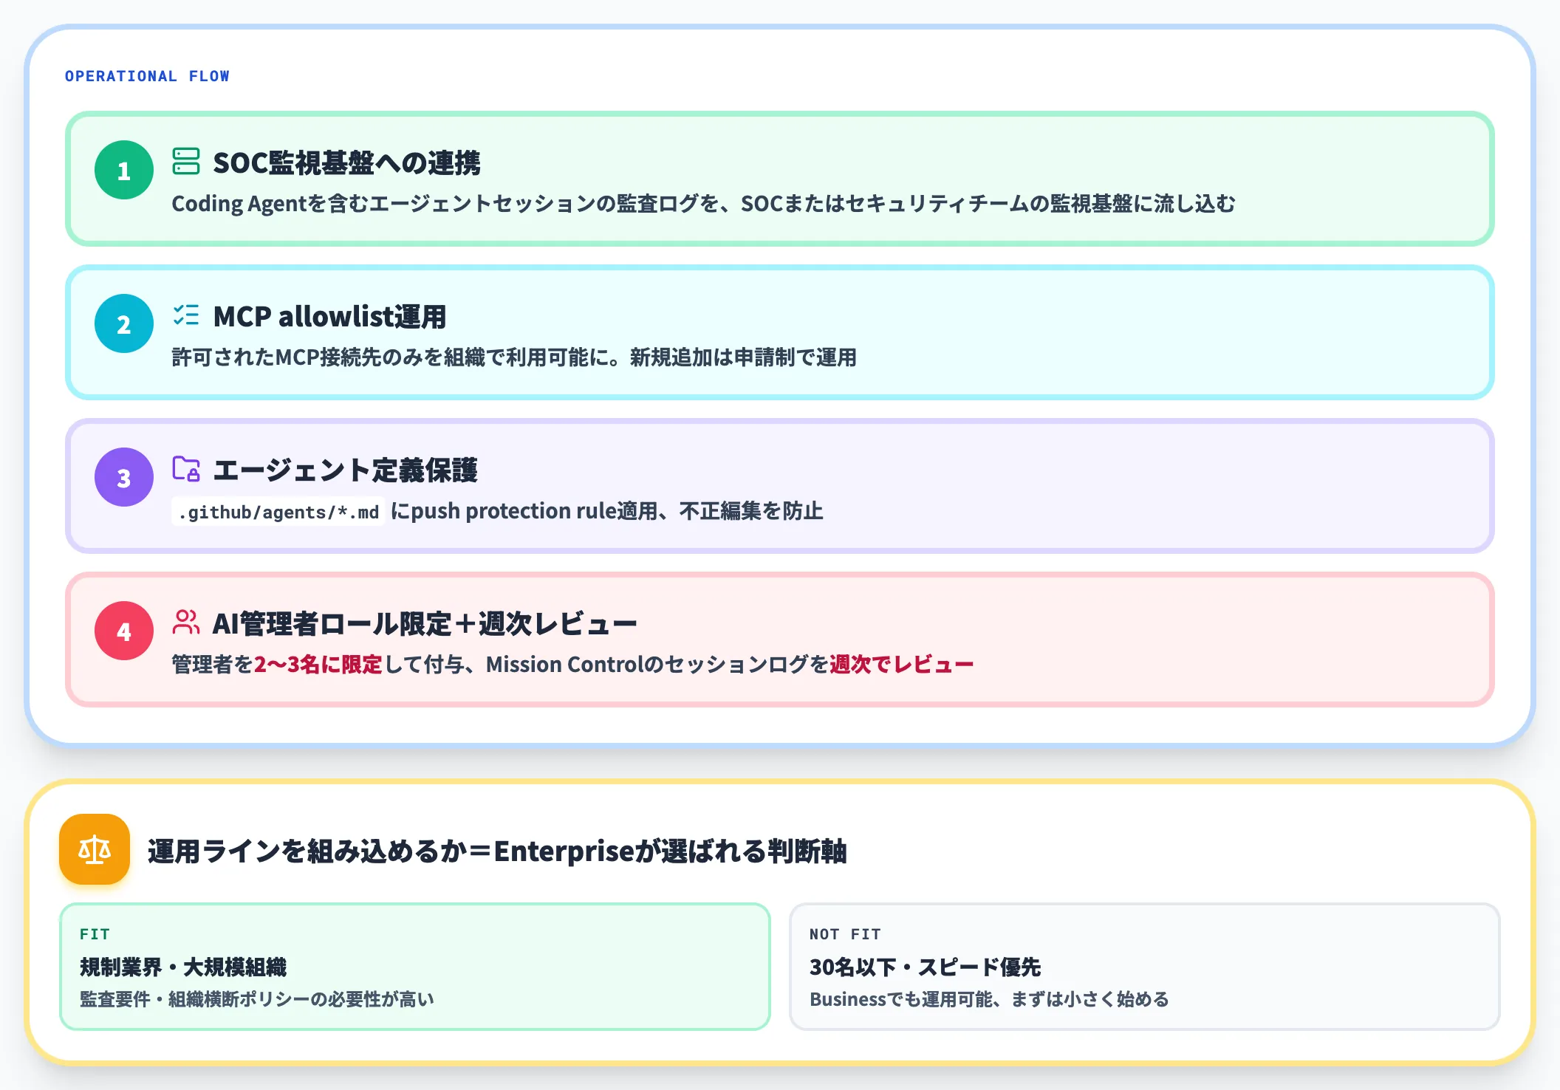Select the OPERATIONAL FLOW heading label

pos(147,76)
